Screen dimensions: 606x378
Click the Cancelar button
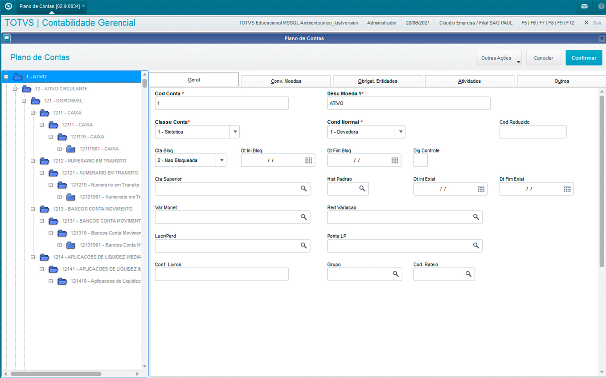coord(543,58)
